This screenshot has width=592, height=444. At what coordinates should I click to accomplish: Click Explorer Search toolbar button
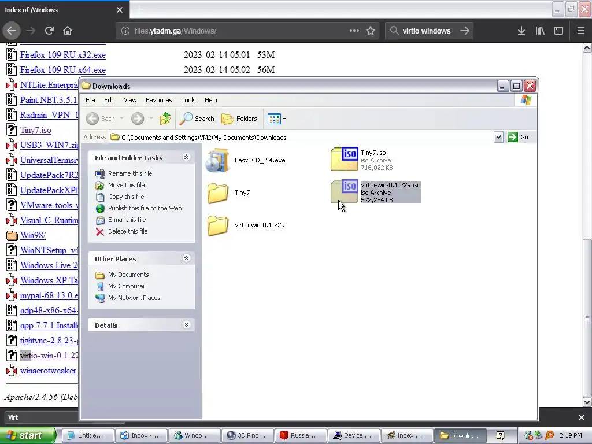coord(197,119)
